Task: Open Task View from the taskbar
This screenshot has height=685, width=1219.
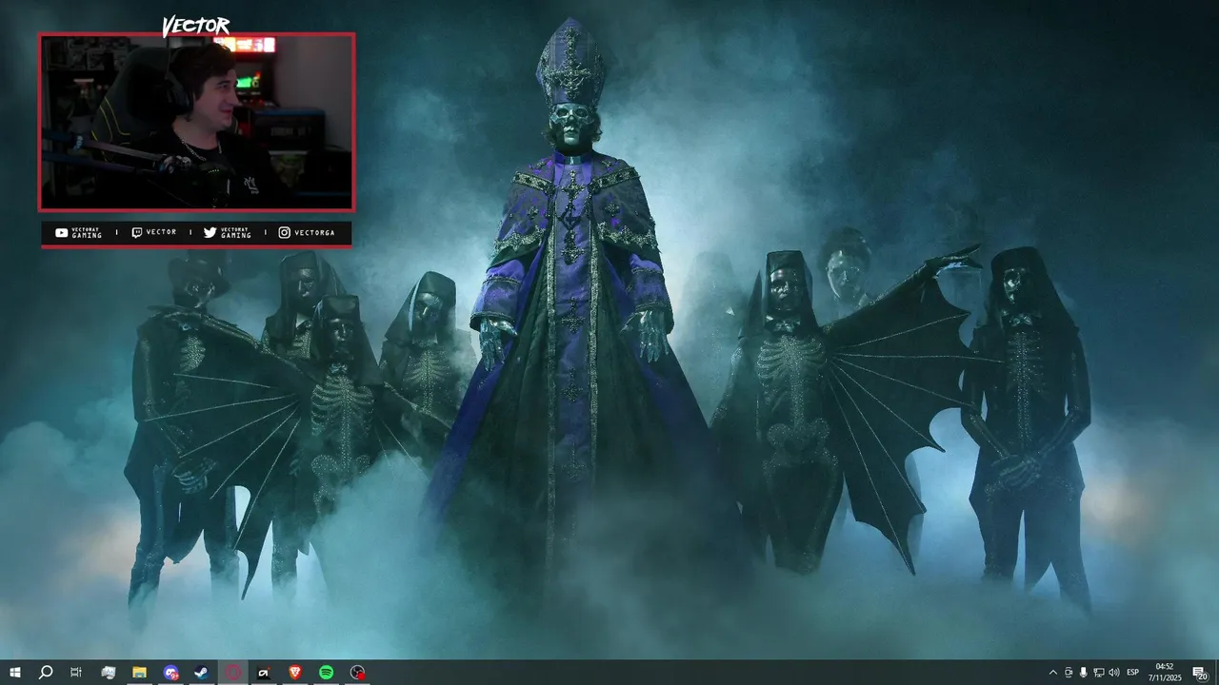Action: click(x=76, y=673)
